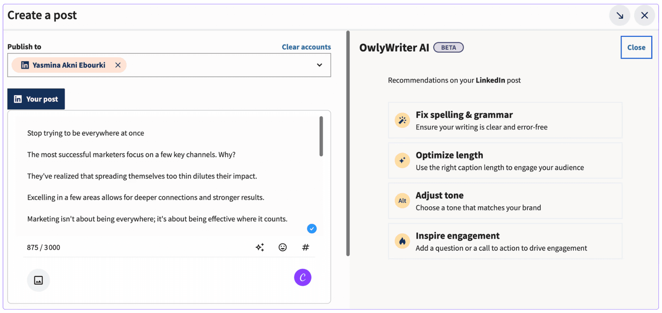
Task: Click the OwlyWriter AI sparkle icon
Action: pyautogui.click(x=260, y=247)
